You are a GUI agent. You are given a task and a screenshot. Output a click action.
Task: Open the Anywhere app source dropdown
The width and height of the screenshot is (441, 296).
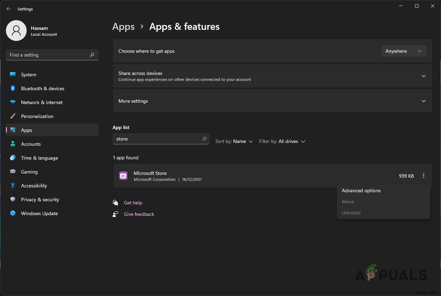pos(403,51)
